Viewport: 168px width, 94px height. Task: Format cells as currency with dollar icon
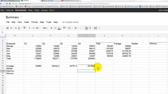[30, 28]
